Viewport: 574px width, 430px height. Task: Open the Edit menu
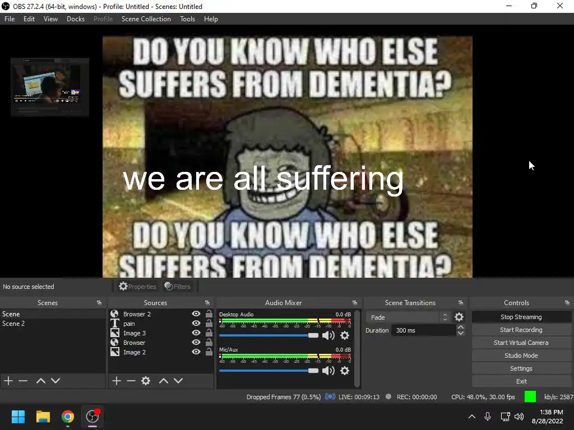(x=29, y=19)
